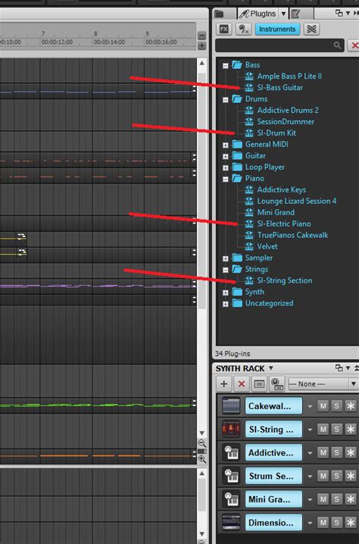Clear the plug-in search with red X
359x544 pixels.
pyautogui.click(x=354, y=45)
